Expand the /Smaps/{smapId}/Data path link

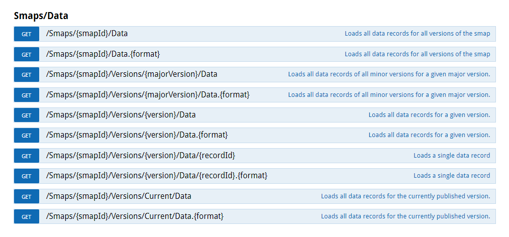tap(87, 34)
